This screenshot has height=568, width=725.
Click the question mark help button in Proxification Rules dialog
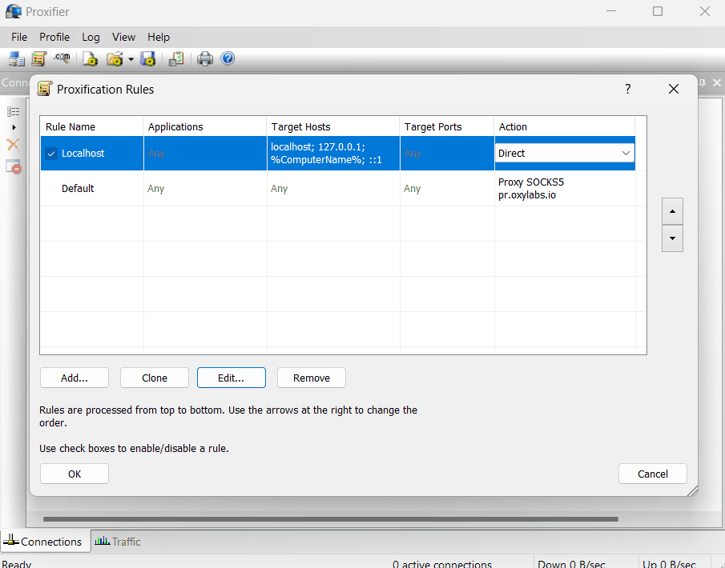click(627, 89)
